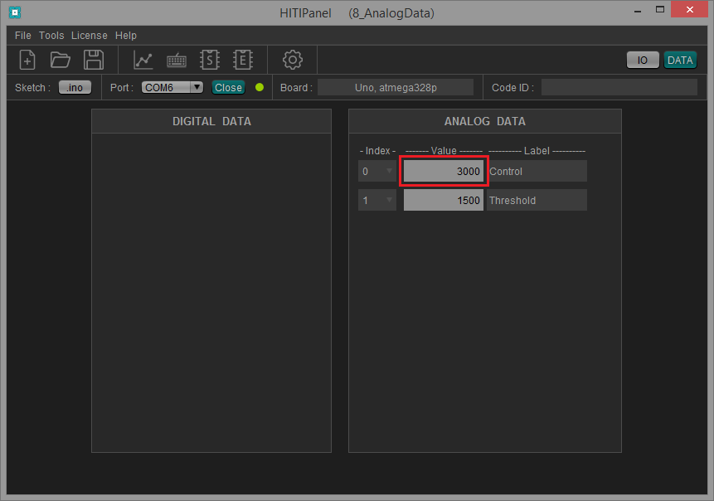The image size is (714, 501).
Task: Open the Help menu
Action: pyautogui.click(x=126, y=36)
